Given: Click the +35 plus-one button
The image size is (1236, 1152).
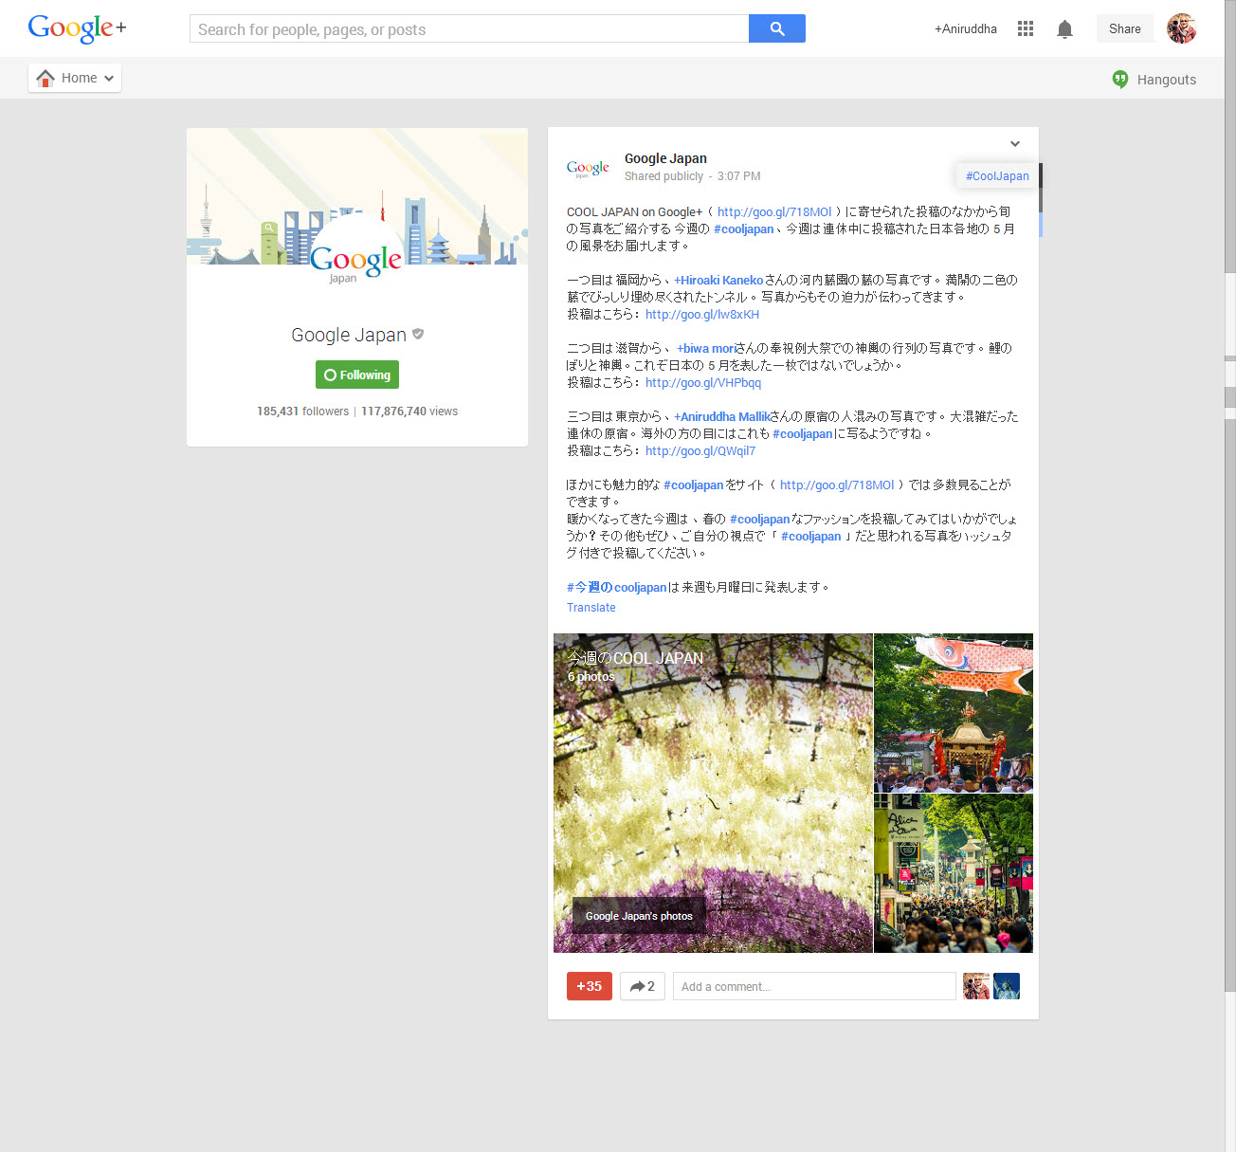Looking at the screenshot, I should (x=590, y=986).
